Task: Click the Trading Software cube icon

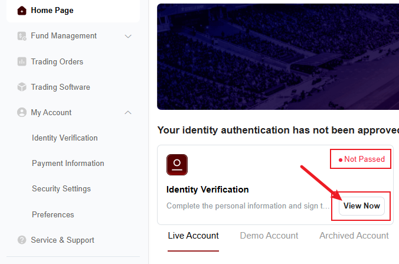Action: click(x=22, y=87)
